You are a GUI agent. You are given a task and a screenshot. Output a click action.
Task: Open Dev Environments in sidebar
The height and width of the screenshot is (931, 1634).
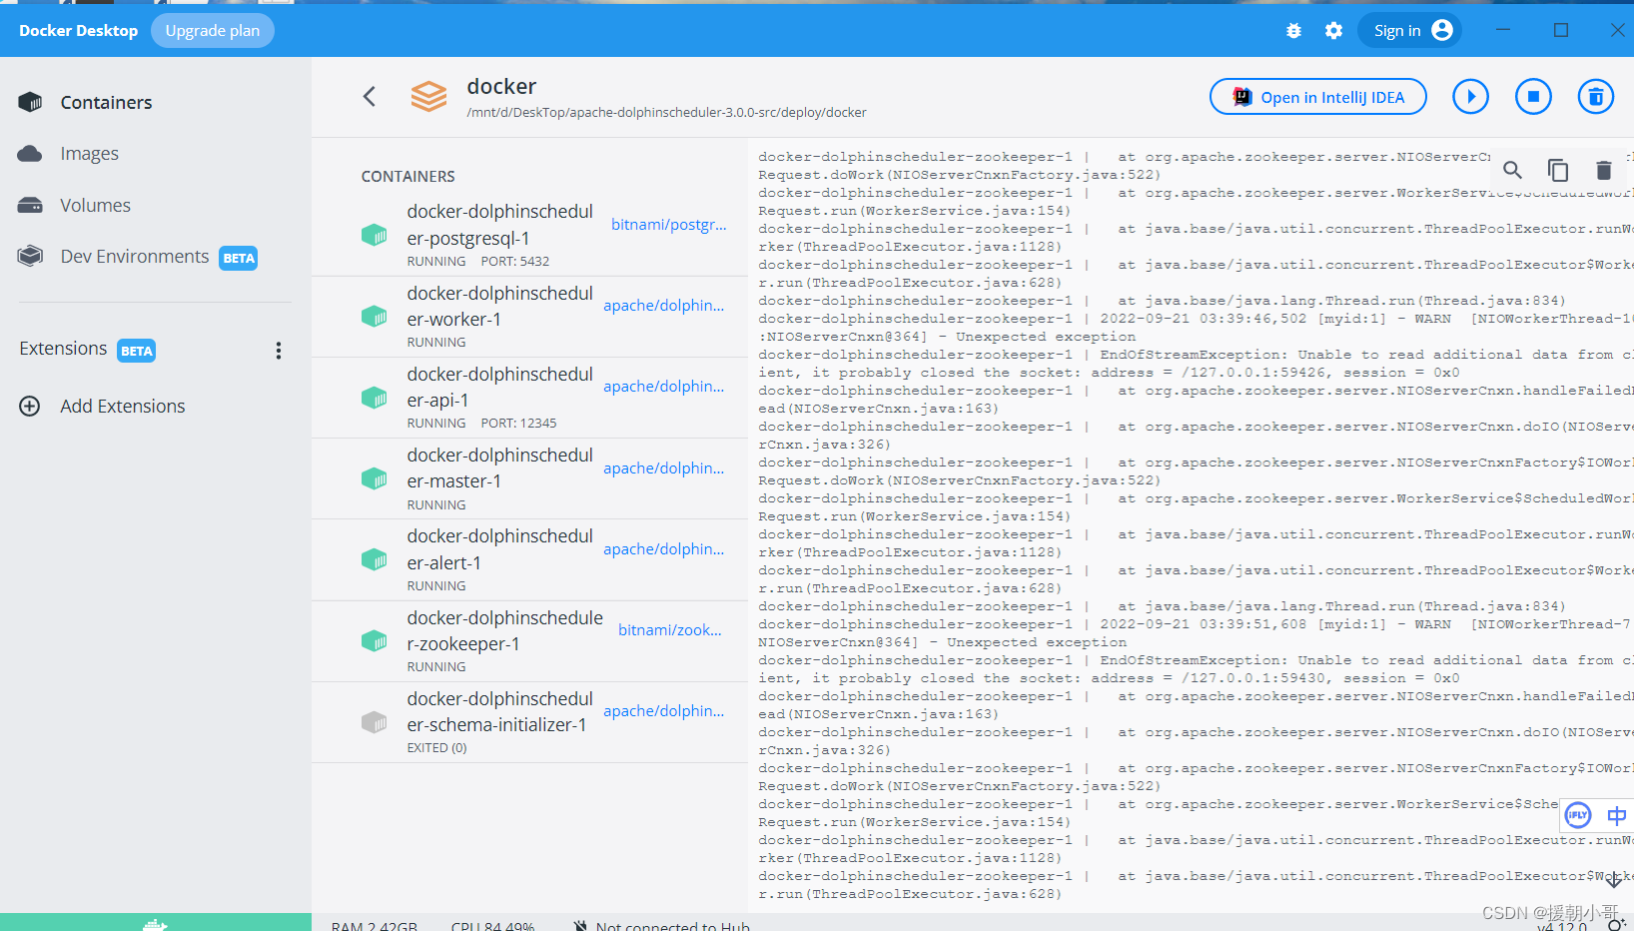135,257
